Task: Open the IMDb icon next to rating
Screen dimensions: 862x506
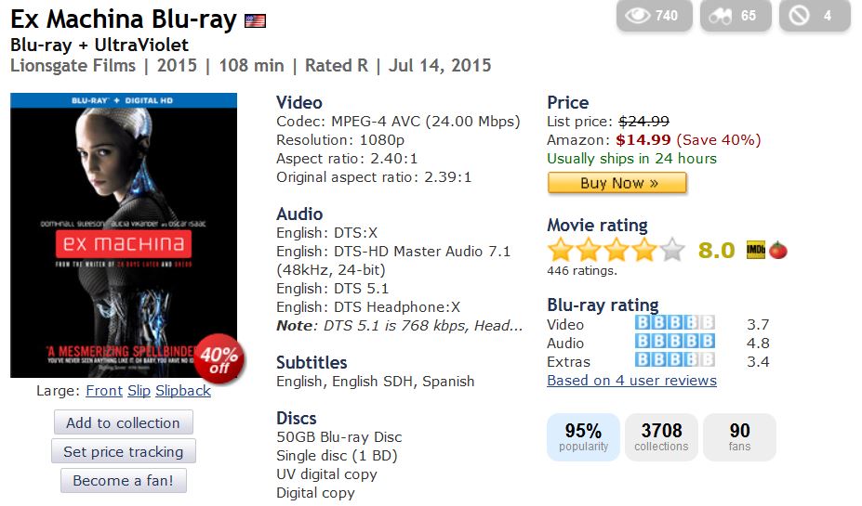Action: click(x=755, y=250)
